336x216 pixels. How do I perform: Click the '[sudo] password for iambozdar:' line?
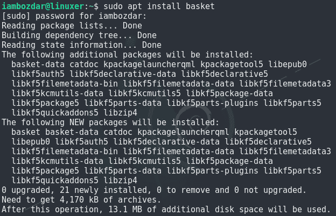pos(74,16)
